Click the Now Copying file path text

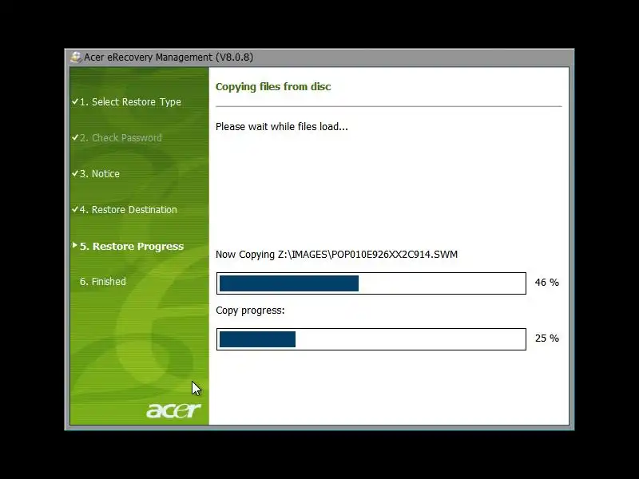pyautogui.click(x=336, y=255)
